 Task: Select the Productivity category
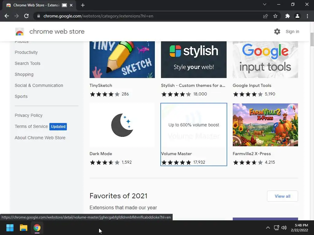[26, 52]
